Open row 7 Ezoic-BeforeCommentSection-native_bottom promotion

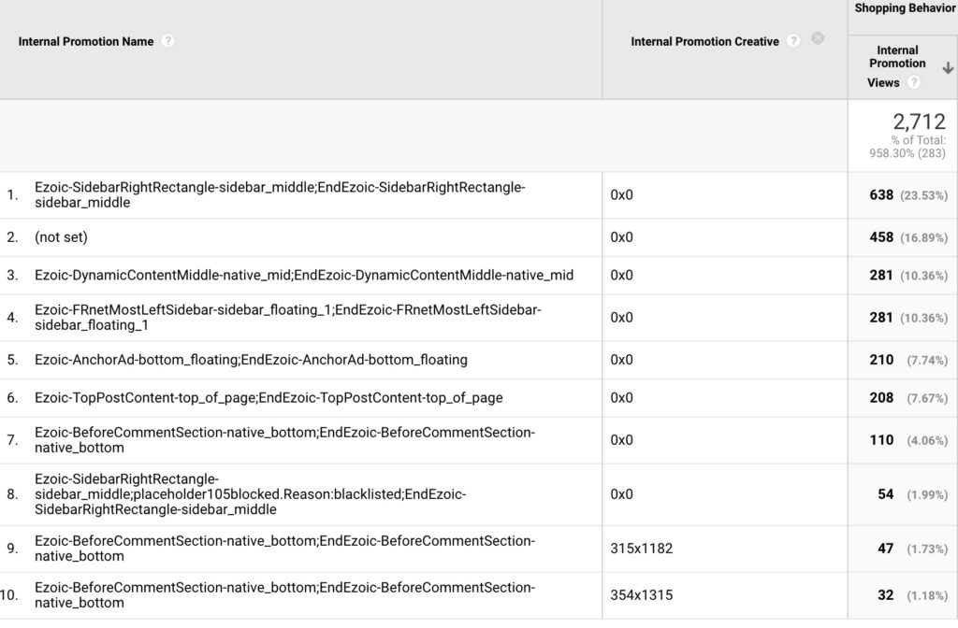pos(284,440)
